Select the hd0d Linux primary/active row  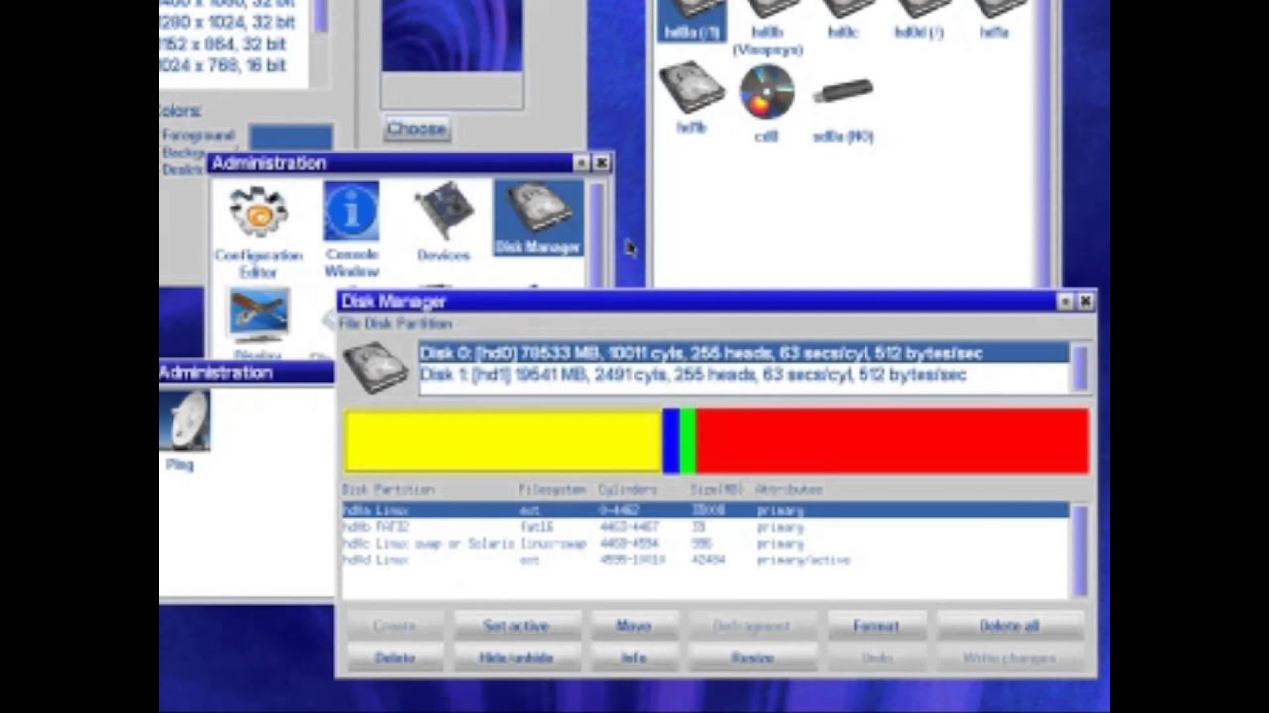point(705,560)
